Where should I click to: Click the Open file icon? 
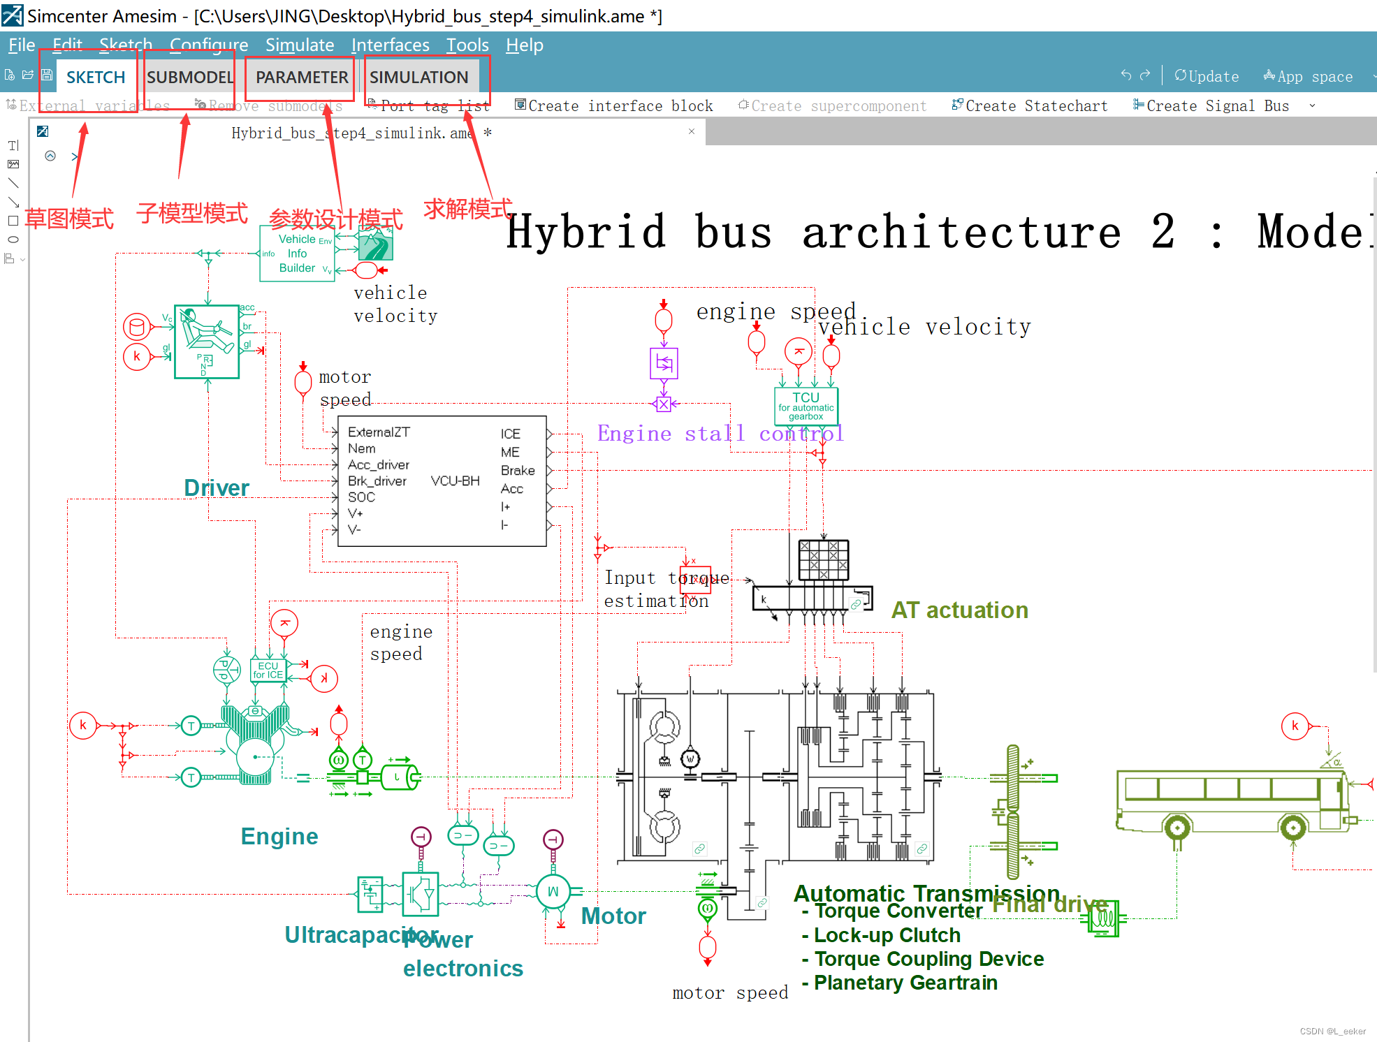(x=27, y=73)
